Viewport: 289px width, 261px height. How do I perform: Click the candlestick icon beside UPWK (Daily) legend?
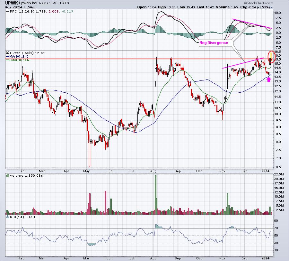7,52
